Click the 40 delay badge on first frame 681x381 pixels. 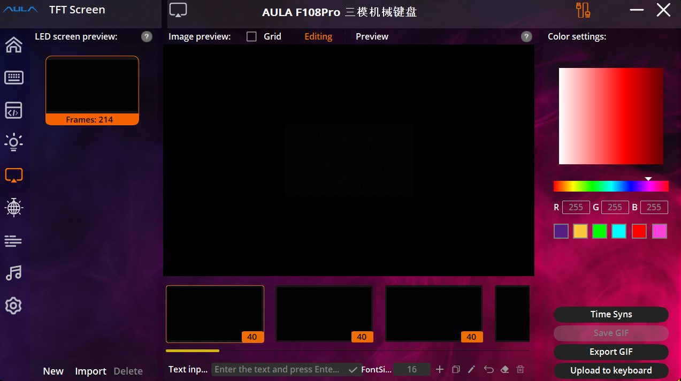(x=252, y=337)
